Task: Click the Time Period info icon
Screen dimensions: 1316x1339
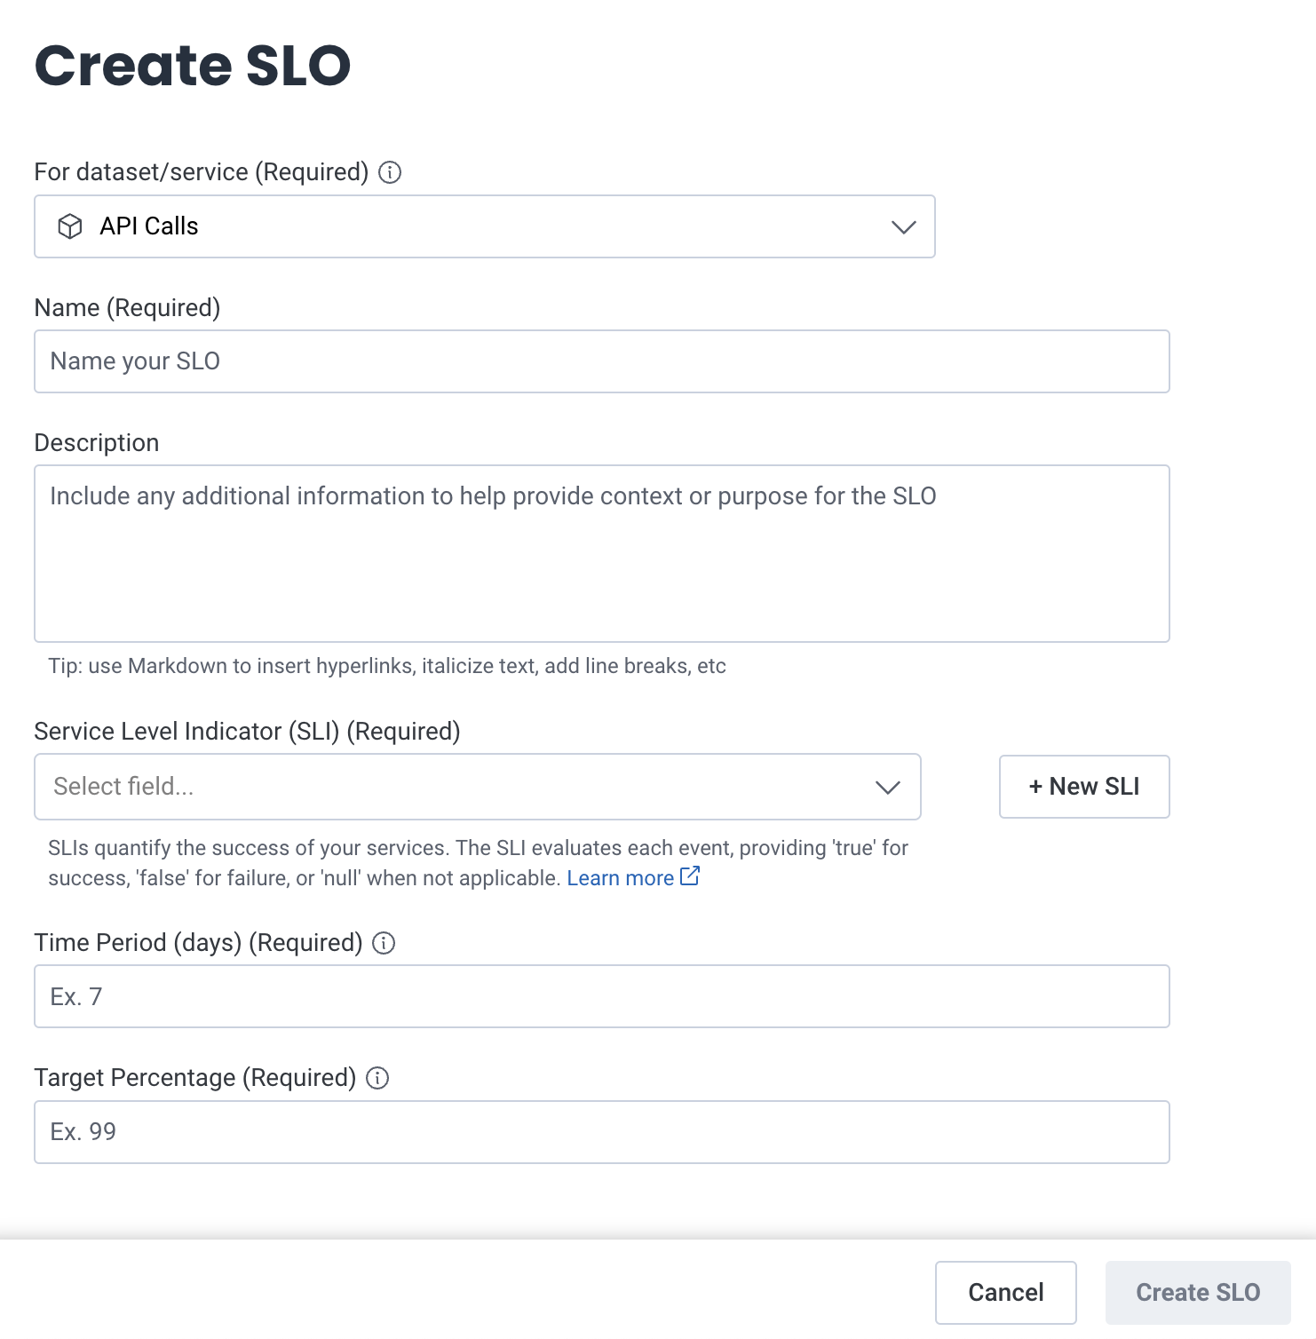Action: point(385,943)
